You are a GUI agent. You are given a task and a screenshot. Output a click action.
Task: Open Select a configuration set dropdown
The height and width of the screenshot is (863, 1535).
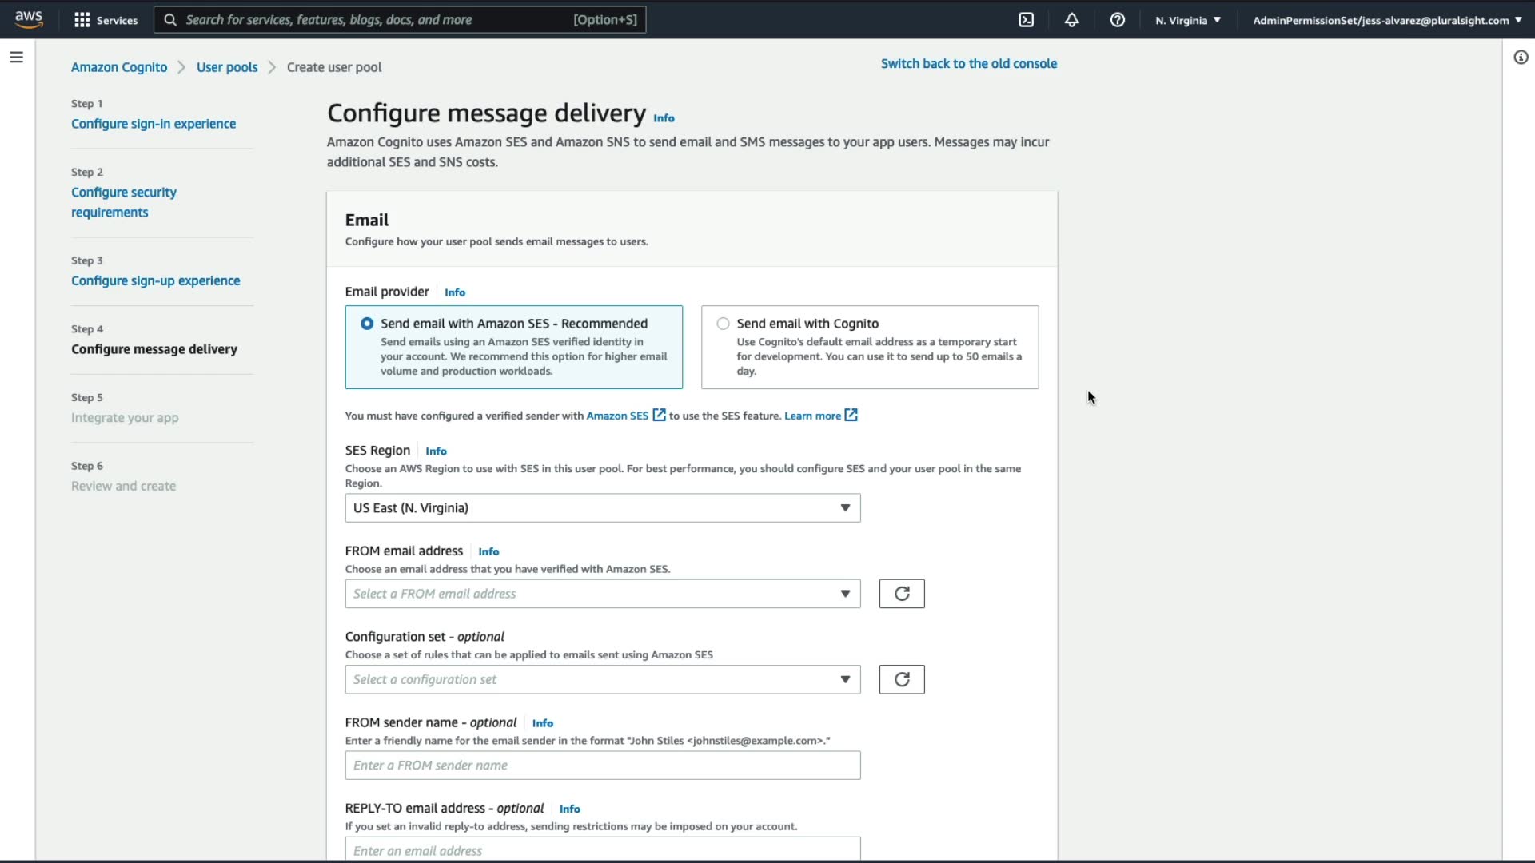pos(602,679)
